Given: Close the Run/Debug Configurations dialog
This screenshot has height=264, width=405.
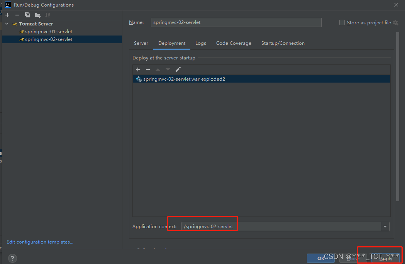Looking at the screenshot, I should [396, 5].
